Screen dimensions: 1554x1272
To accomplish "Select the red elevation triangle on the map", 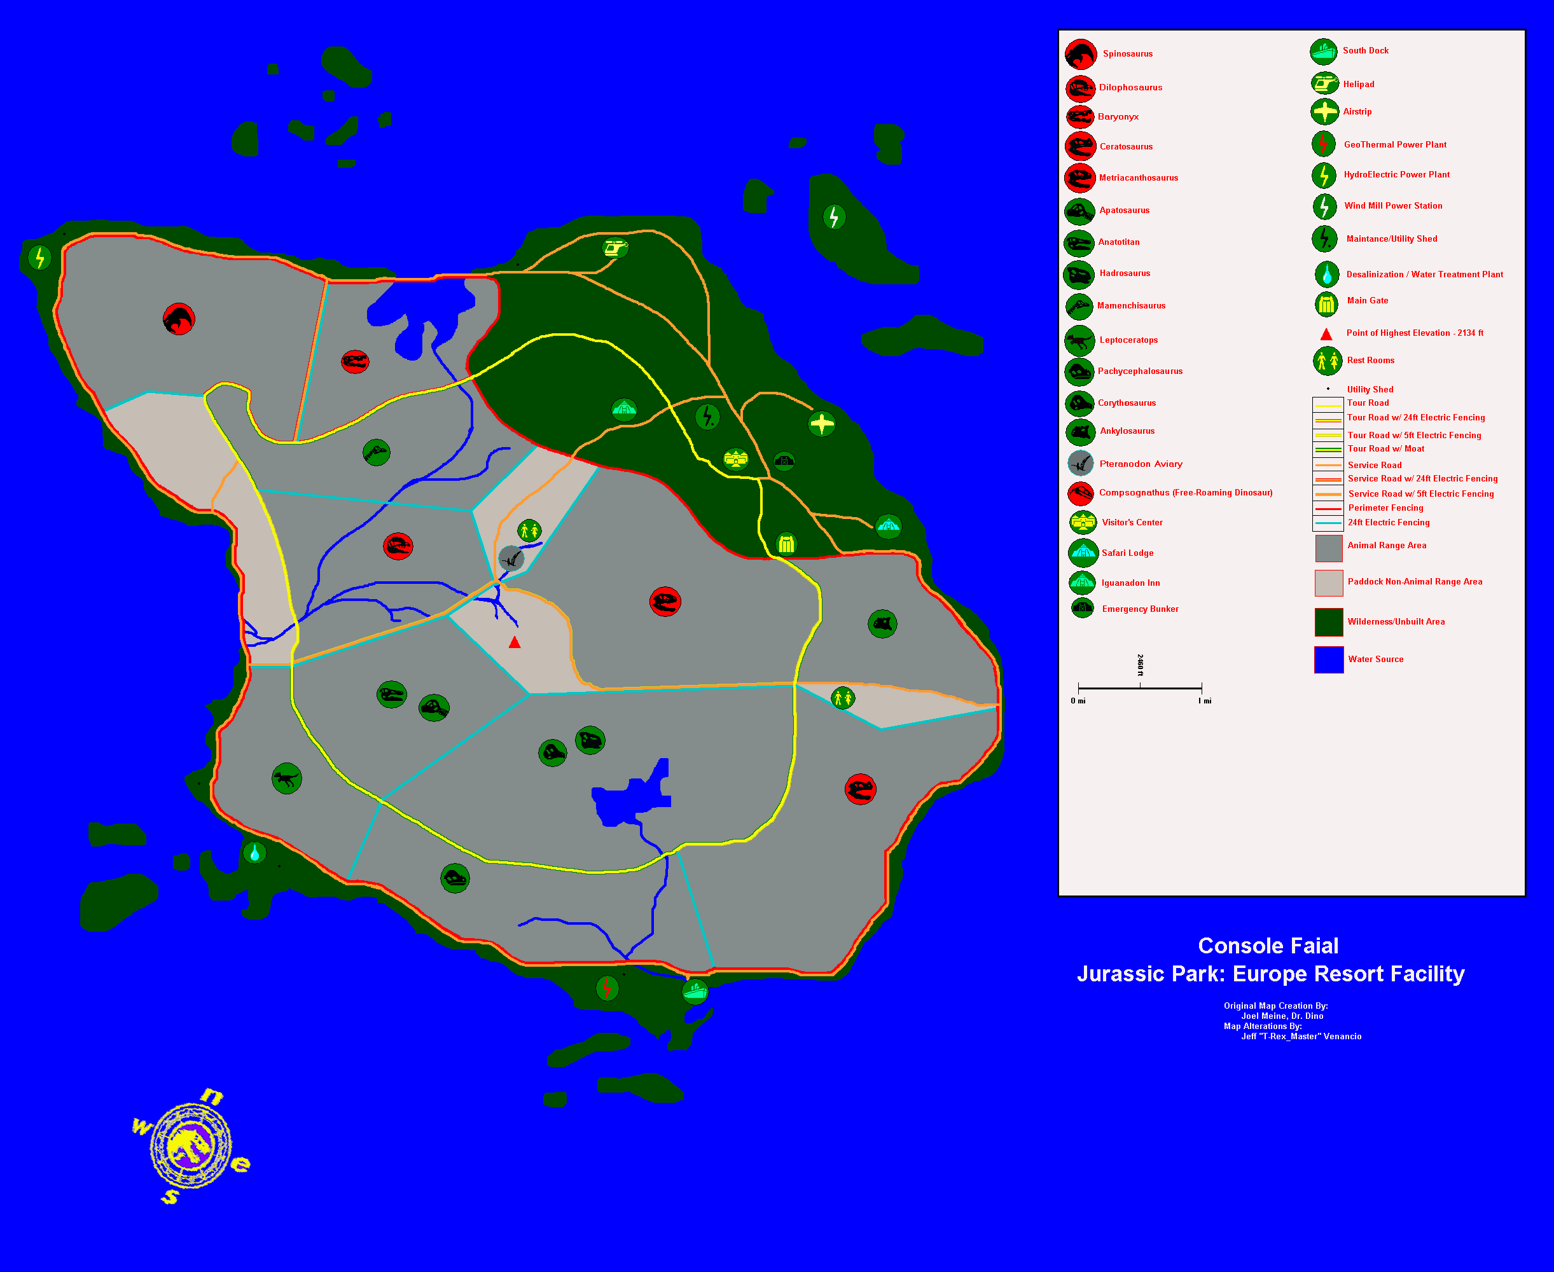I will pos(515,642).
